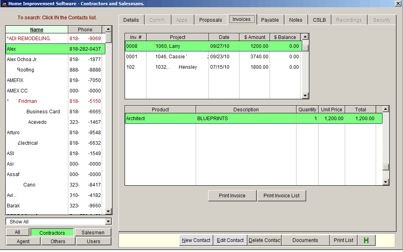
Task: Filter contacts by Salesmen
Action: point(93,232)
